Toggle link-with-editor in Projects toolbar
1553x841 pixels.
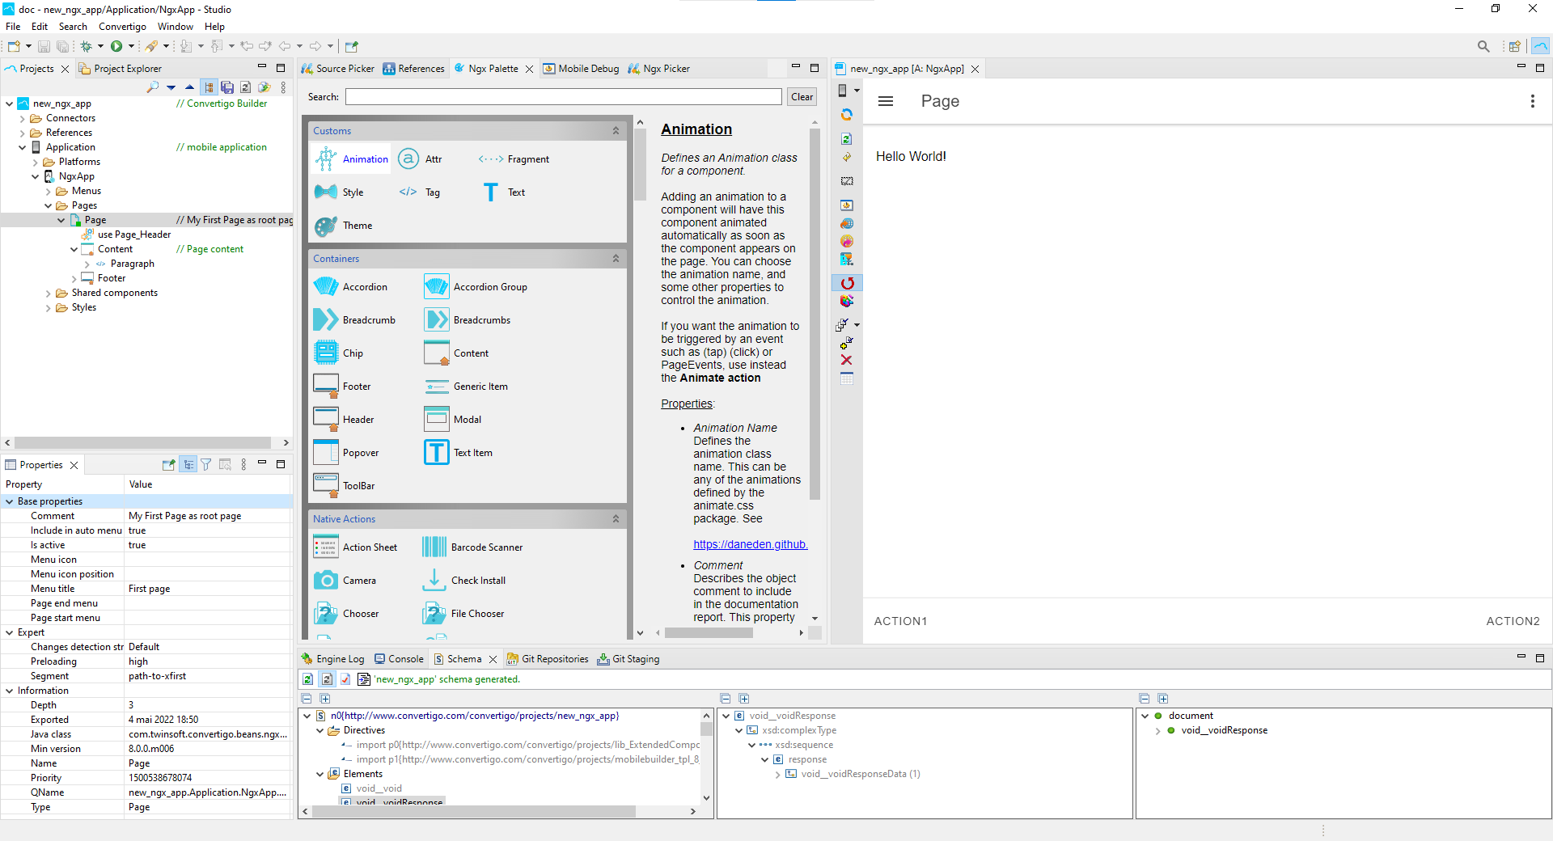[x=209, y=87]
